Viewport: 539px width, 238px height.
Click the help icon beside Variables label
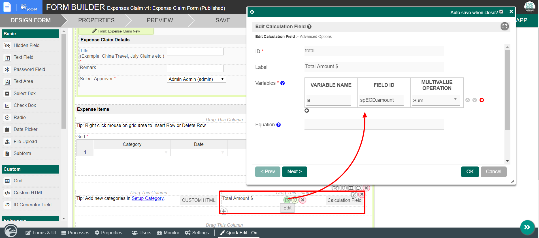tap(282, 83)
